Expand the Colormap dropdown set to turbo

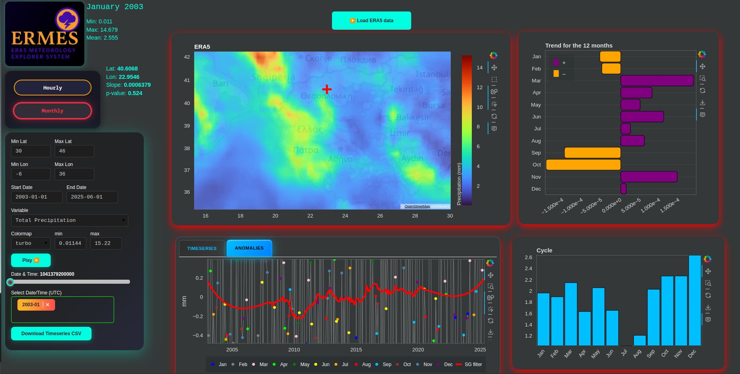click(x=31, y=243)
